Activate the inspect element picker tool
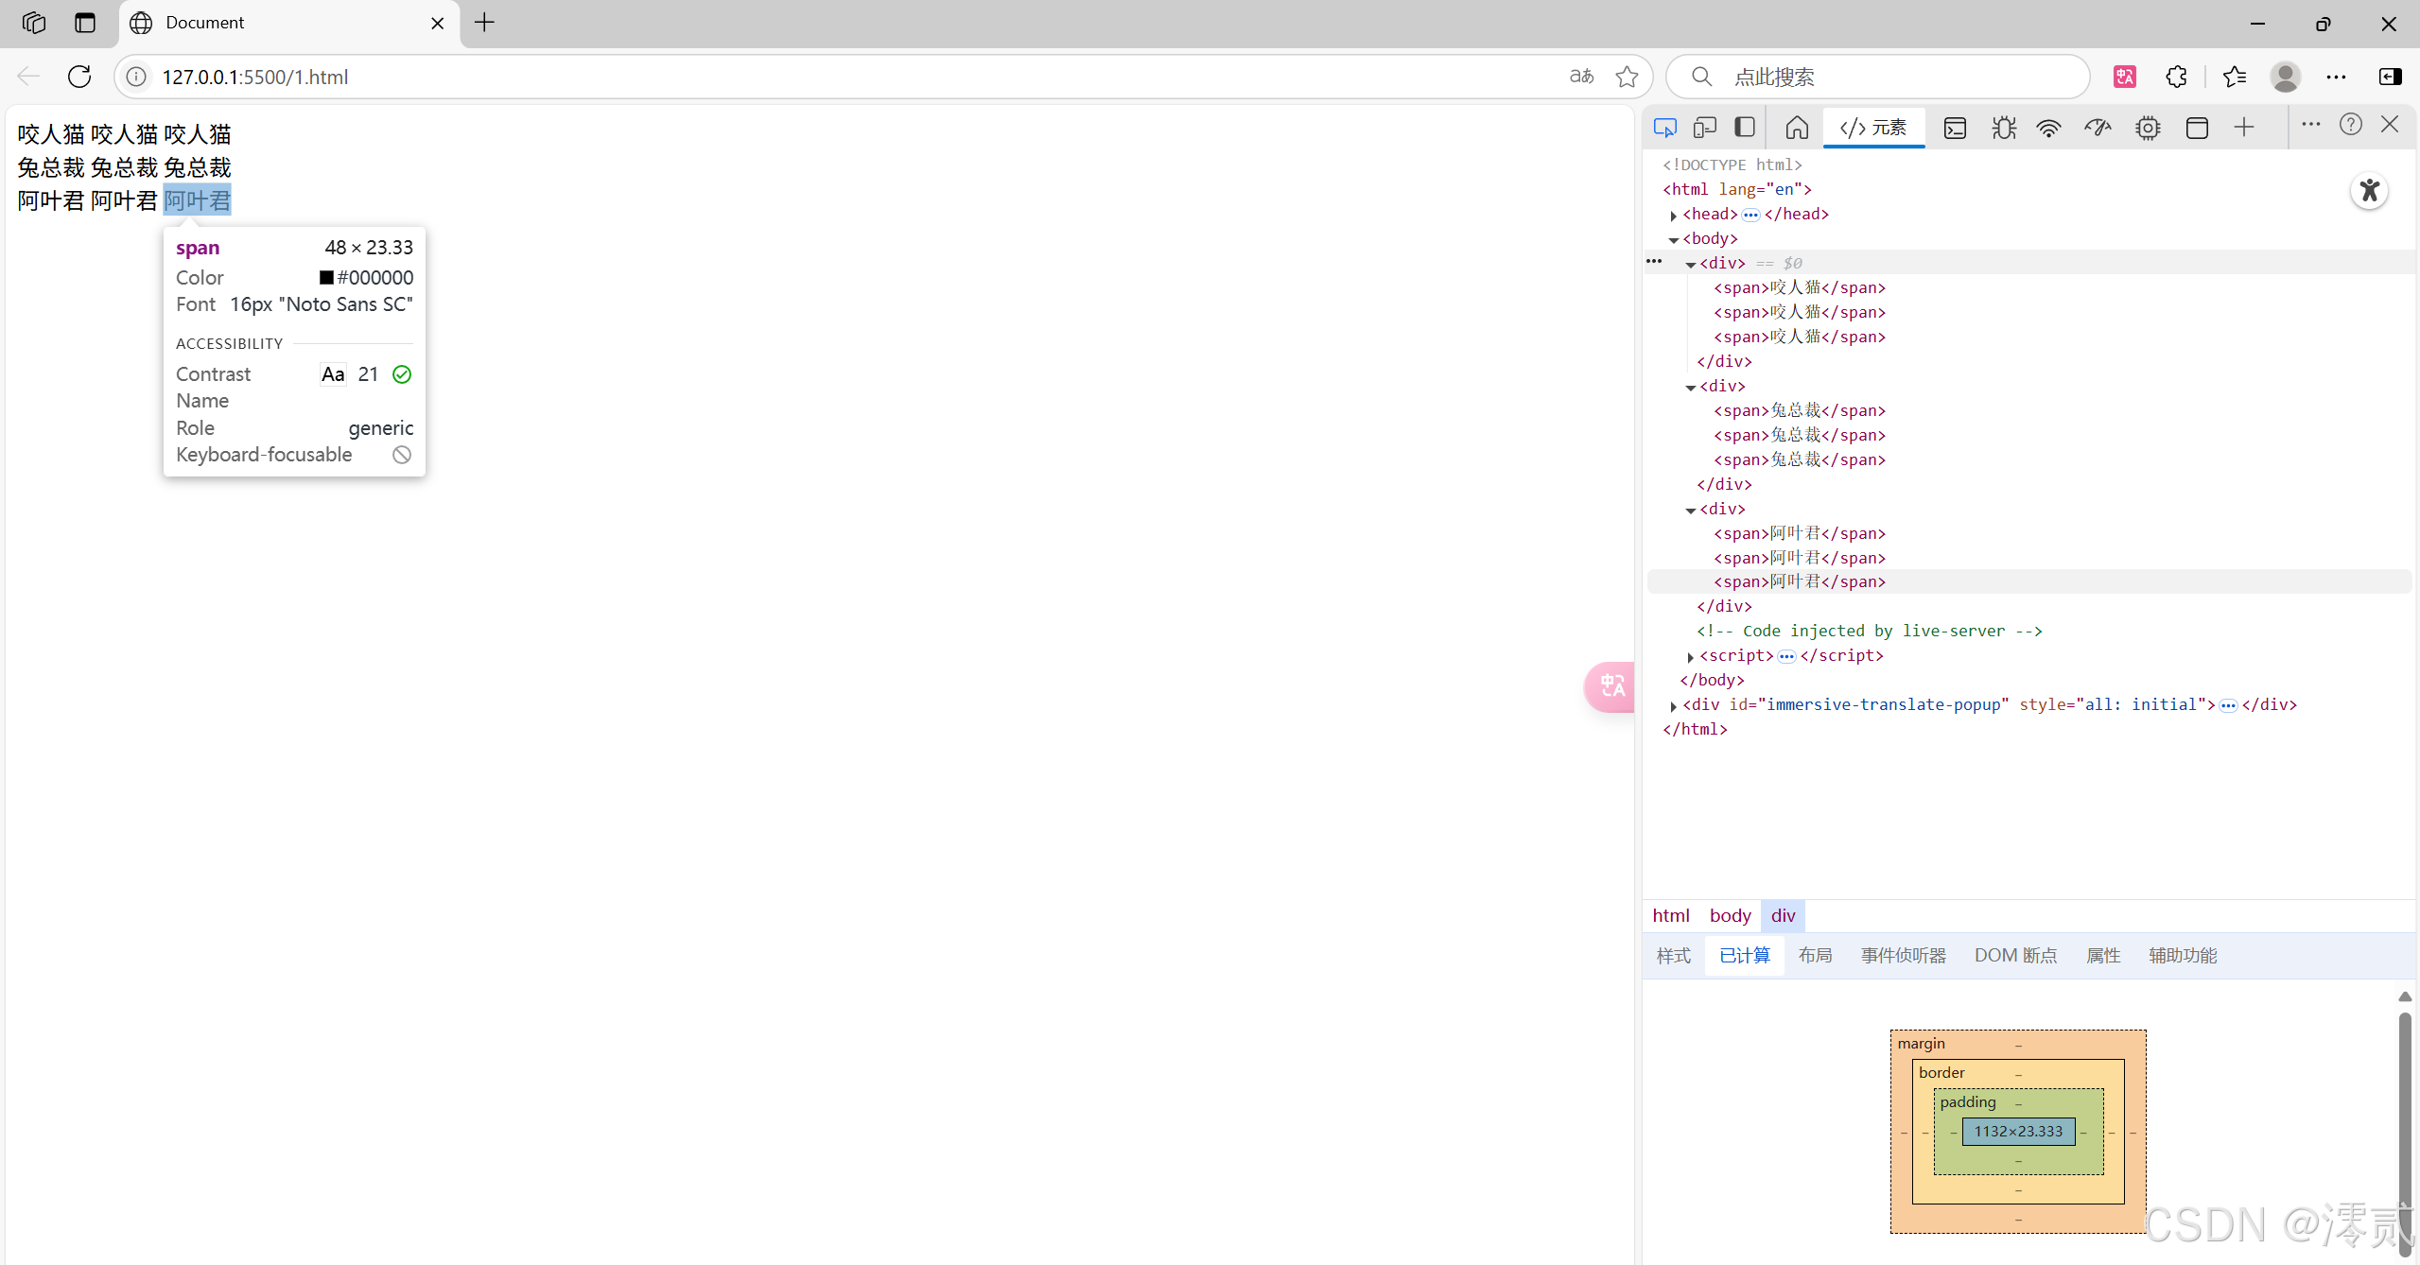Viewport: 2420px width, 1265px height. click(x=1665, y=128)
